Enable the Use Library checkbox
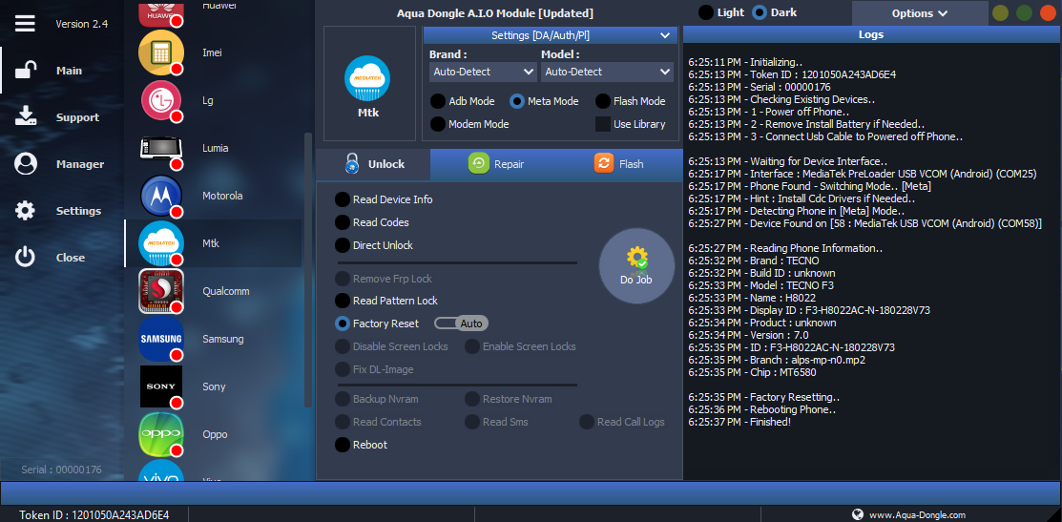This screenshot has width=1062, height=522. [x=603, y=124]
